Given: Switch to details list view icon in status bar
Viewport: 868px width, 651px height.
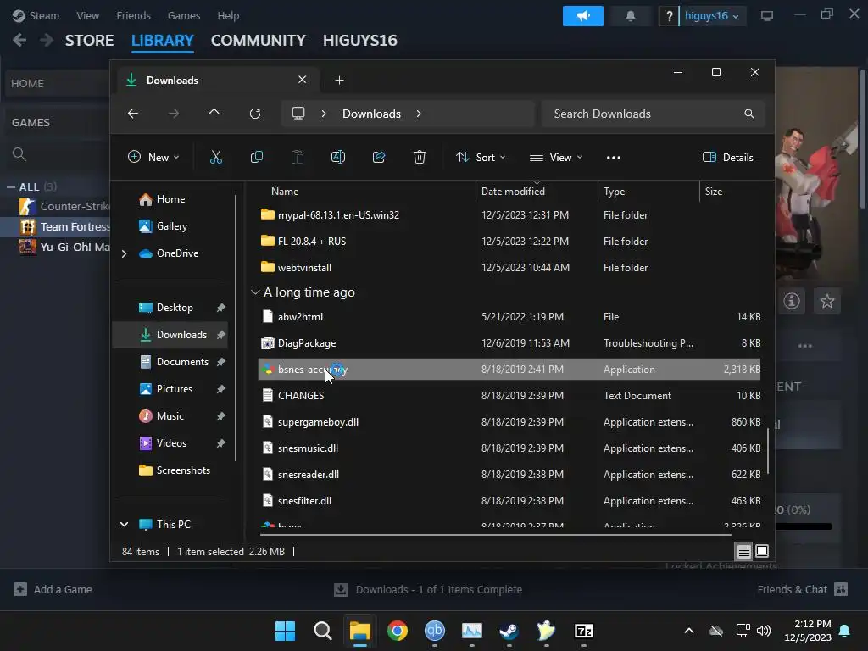Looking at the screenshot, I should click(743, 551).
